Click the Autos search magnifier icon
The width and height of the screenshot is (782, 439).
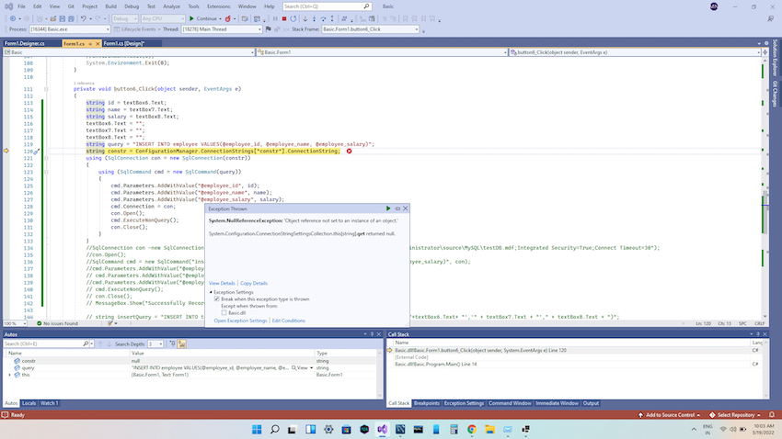tap(86, 343)
